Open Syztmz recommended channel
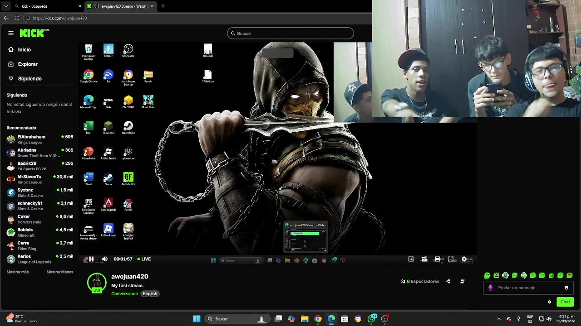 40,192
